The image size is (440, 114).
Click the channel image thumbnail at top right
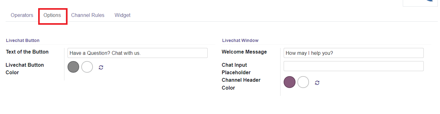tap(420, 3)
